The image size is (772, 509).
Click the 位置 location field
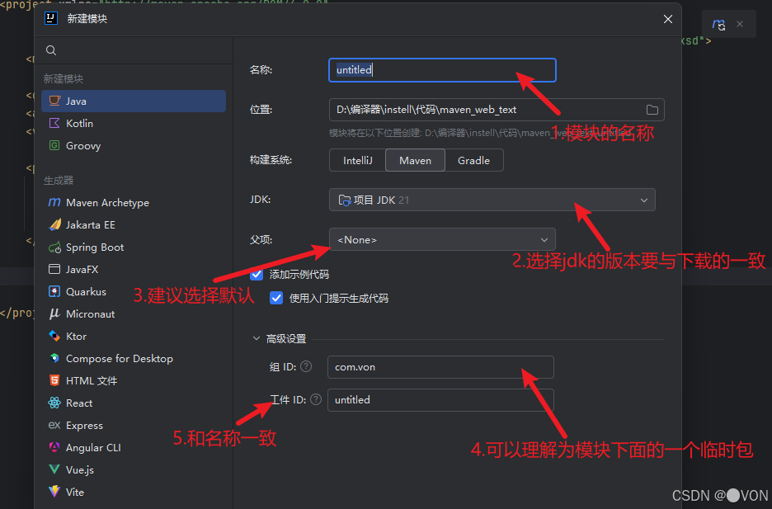coord(497,110)
